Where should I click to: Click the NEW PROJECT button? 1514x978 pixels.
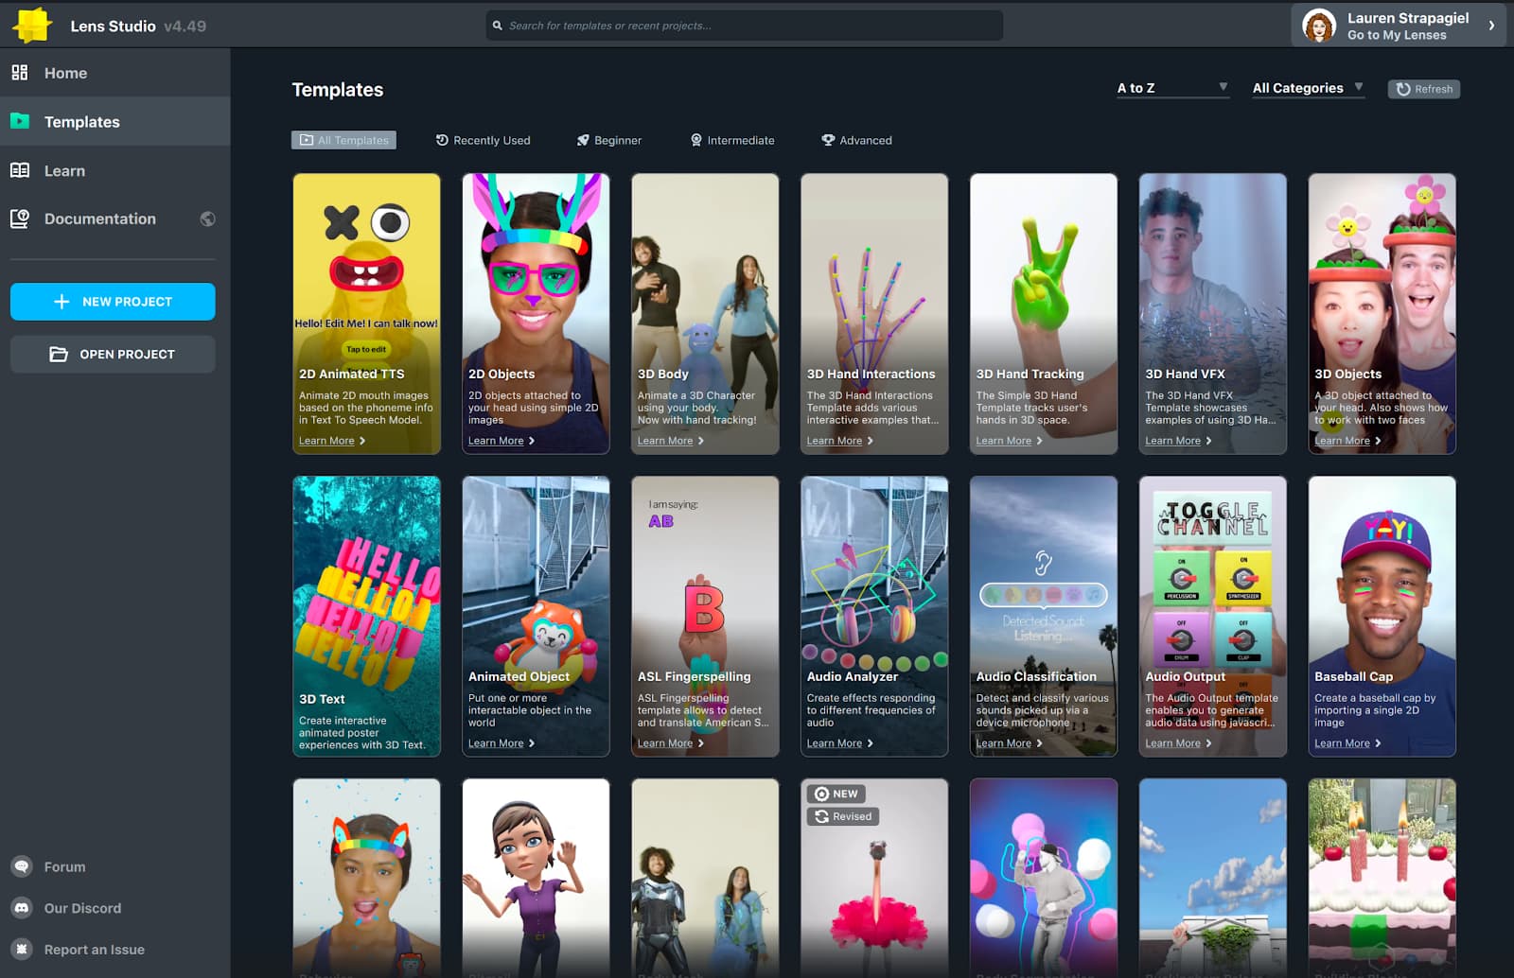(x=113, y=302)
